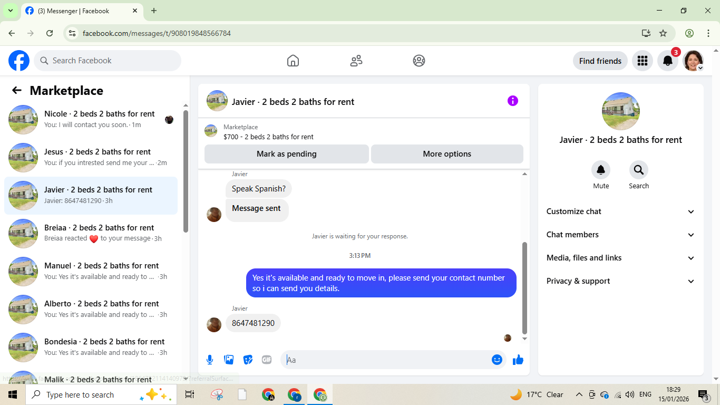This screenshot has width=720, height=405.
Task: Click the More options button
Action: [x=447, y=154]
